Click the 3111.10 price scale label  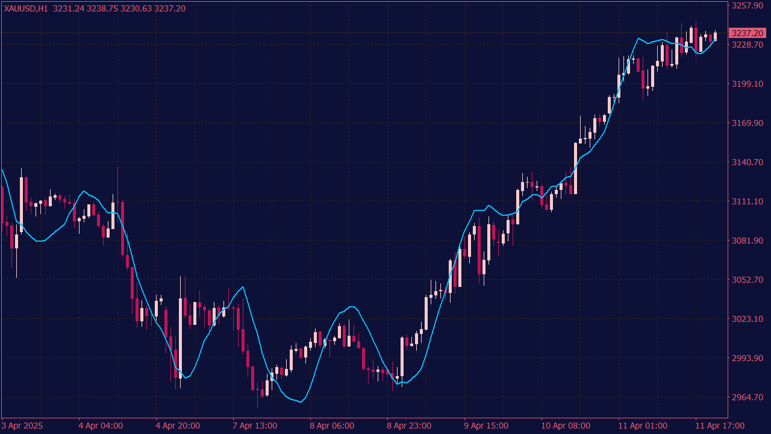click(748, 201)
